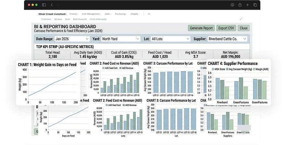This screenshot has width=287, height=145.
Task: Expand the Yard selector showing North Yard
Action: [121, 39]
